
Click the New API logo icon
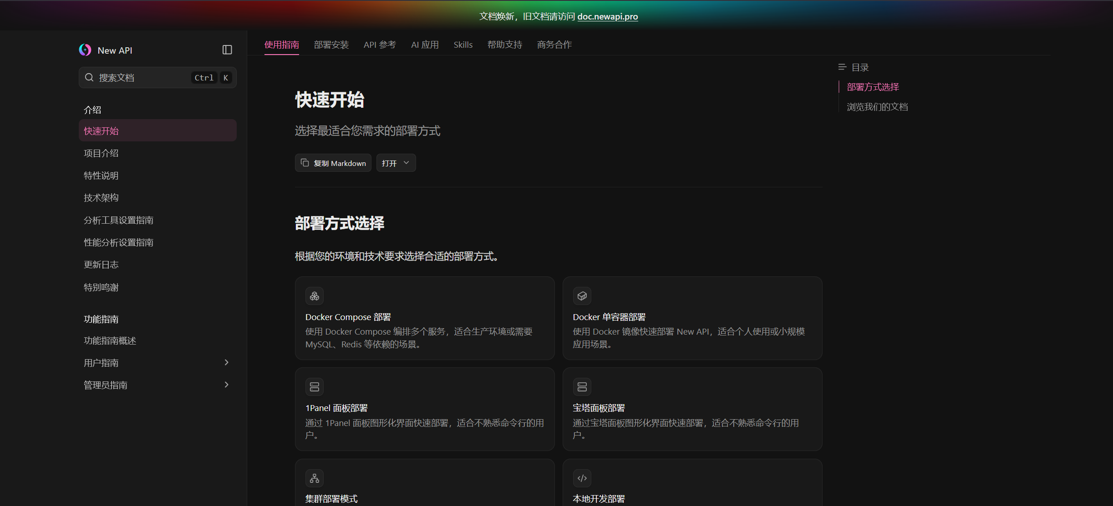(x=85, y=50)
